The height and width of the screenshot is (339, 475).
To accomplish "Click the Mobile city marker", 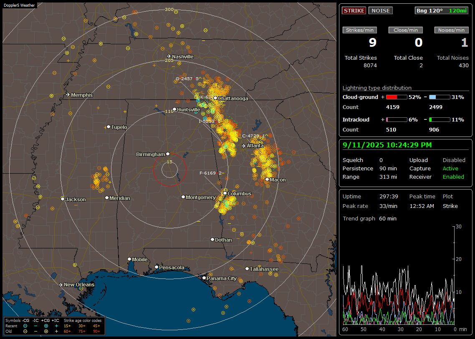I will [x=129, y=259].
